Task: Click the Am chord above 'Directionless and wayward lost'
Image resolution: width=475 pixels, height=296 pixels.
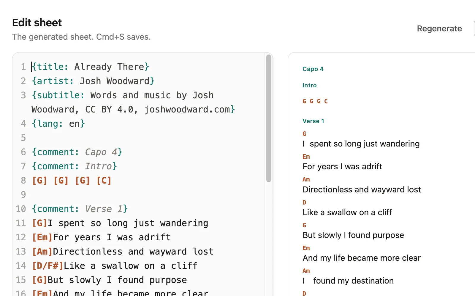Action: pyautogui.click(x=306, y=179)
